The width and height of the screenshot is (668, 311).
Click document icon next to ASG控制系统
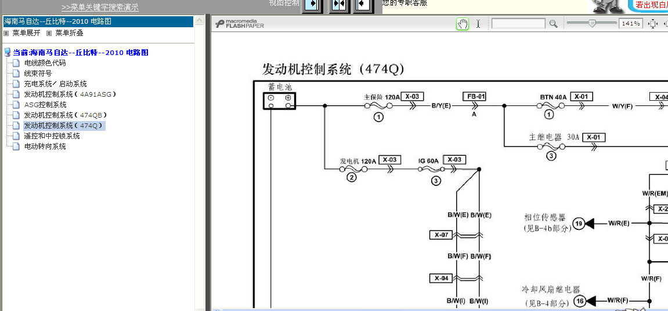click(x=16, y=104)
